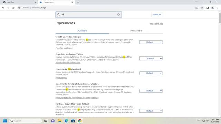Click the chrome://flags address bar
This screenshot has height=124, width=221.
point(106,8)
